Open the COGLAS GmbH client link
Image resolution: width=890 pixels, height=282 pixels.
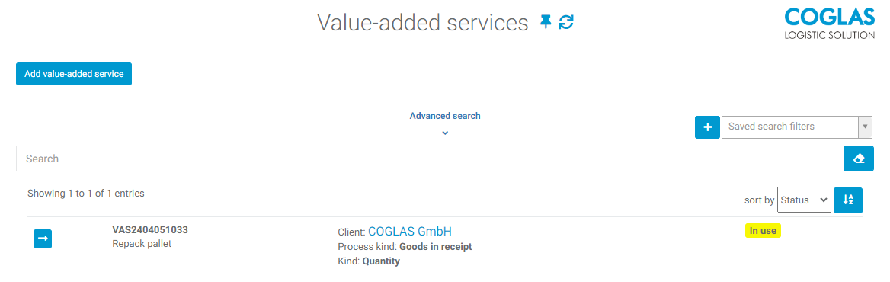(x=410, y=231)
